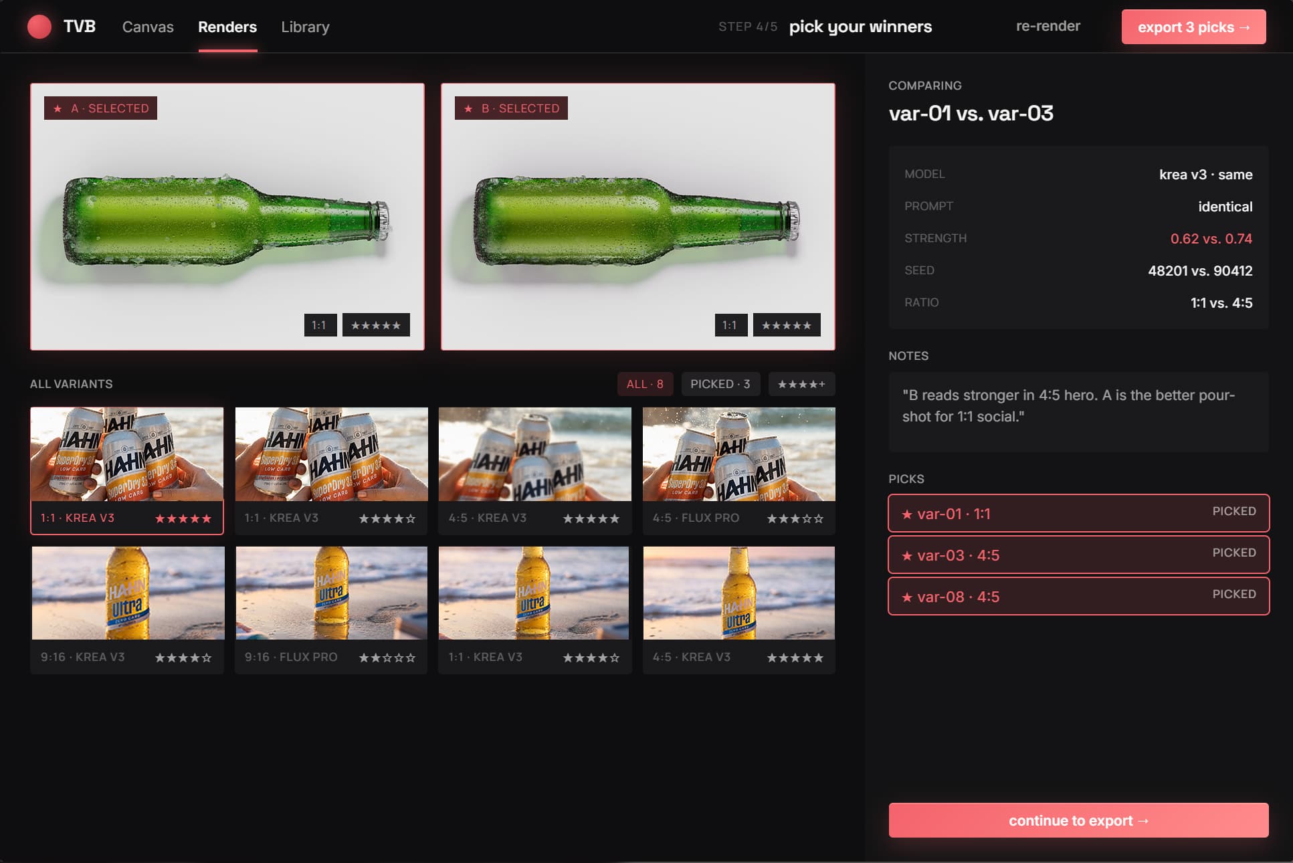Switch to the Renders tab
The height and width of the screenshot is (863, 1293).
(227, 27)
